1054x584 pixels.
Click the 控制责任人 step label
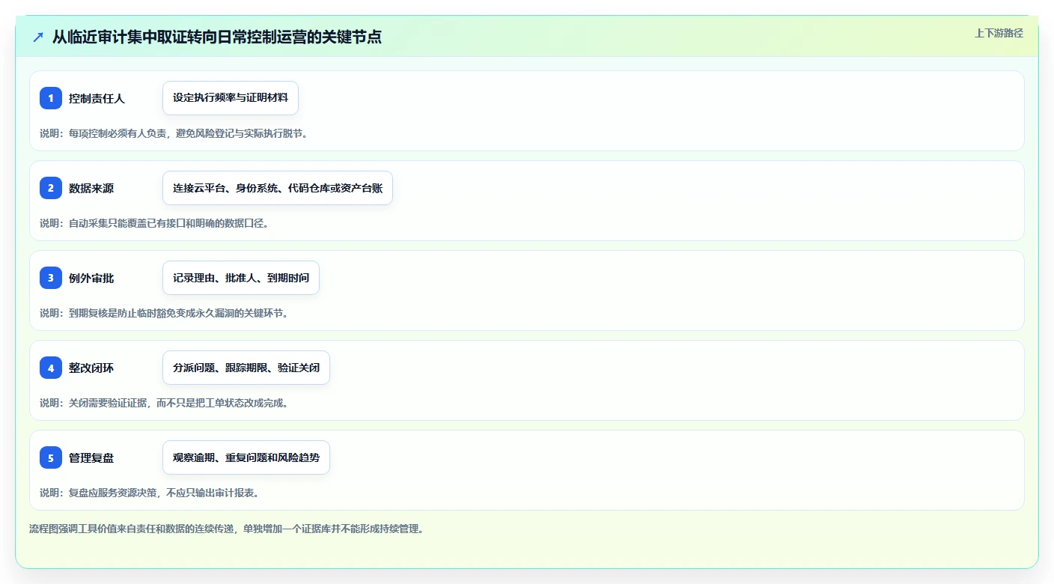tap(97, 98)
